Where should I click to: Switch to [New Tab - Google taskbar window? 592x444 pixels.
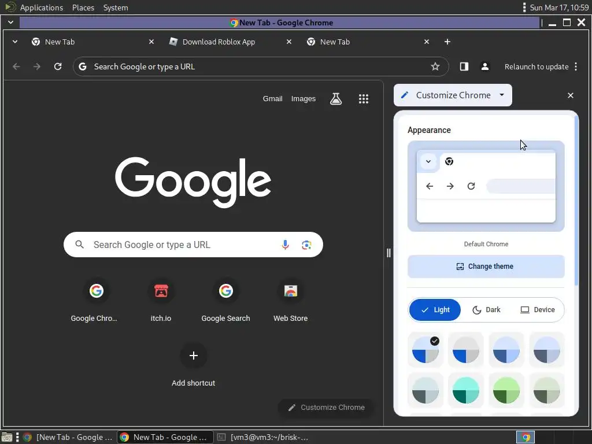pyautogui.click(x=68, y=437)
